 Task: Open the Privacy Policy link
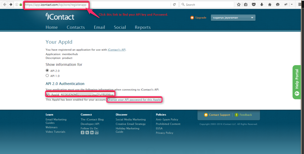pyautogui.click(x=164, y=133)
